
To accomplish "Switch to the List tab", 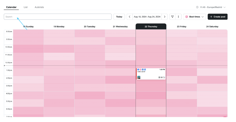I will [26, 7].
